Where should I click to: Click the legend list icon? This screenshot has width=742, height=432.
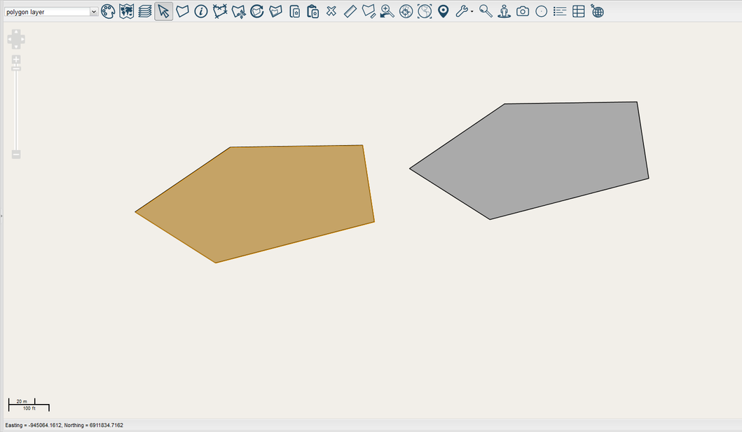pyautogui.click(x=560, y=11)
